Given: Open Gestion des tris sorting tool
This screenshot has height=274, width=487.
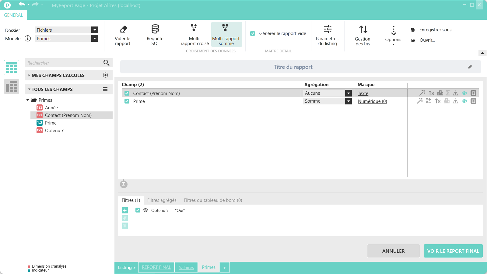Looking at the screenshot, I should pos(363,30).
